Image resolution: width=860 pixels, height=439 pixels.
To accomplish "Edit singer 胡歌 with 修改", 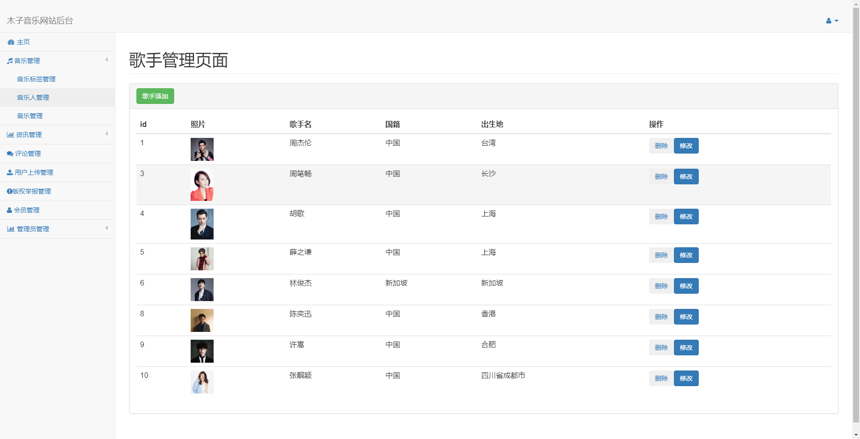I will point(686,217).
